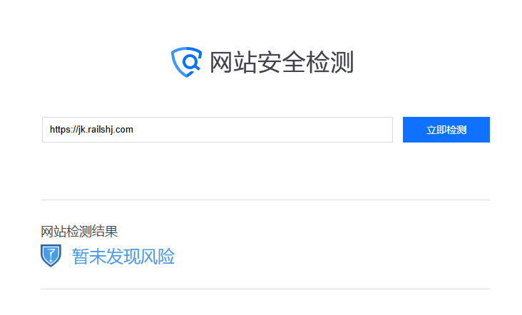Click the 检测 characters at the title's end
This screenshot has width=522, height=315.
[x=329, y=62]
